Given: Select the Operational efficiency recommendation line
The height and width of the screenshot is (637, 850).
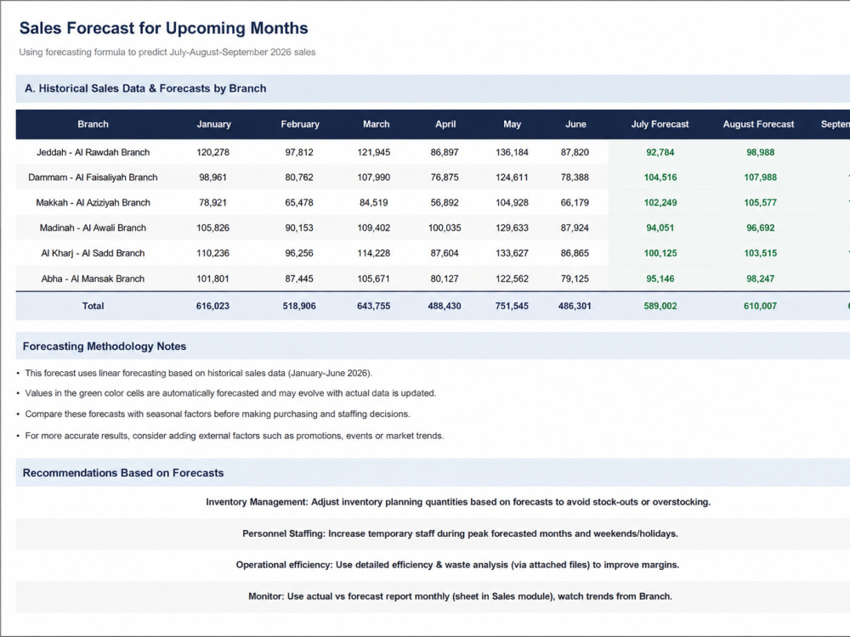Looking at the screenshot, I should click(457, 565).
